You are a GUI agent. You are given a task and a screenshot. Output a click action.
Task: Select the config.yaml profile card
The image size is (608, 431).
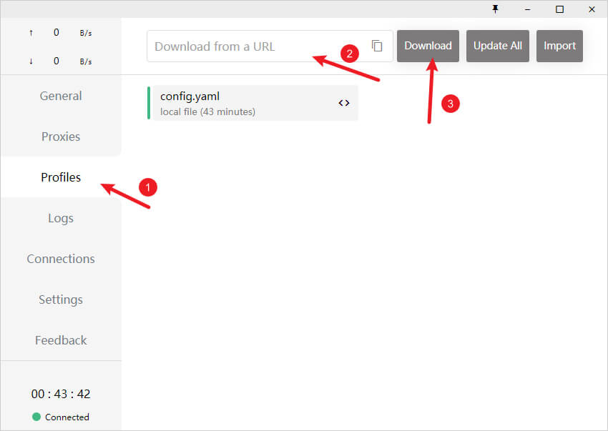(x=236, y=102)
